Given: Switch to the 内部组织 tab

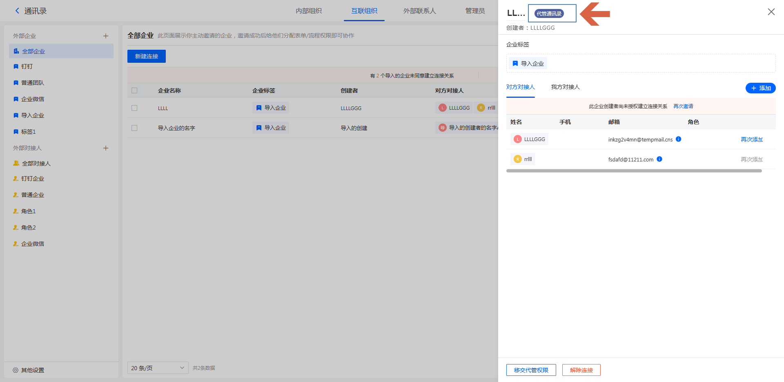Looking at the screenshot, I should (309, 11).
